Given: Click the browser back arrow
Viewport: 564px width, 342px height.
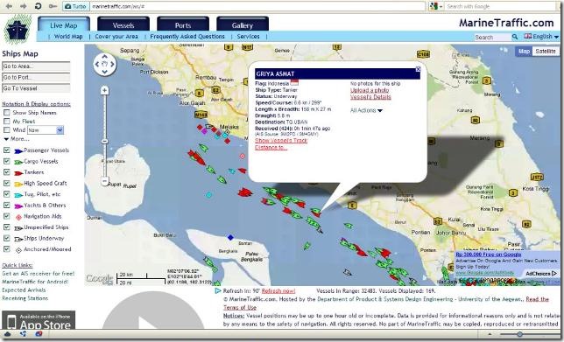Looking at the screenshot, I should click(x=10, y=6).
